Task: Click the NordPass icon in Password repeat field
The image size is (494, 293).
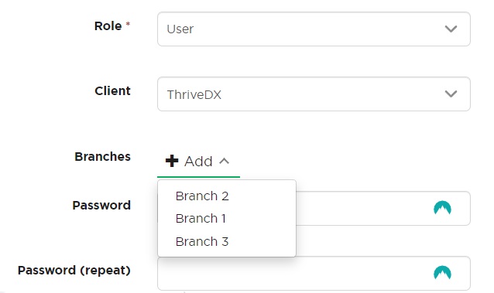Action: click(x=442, y=273)
